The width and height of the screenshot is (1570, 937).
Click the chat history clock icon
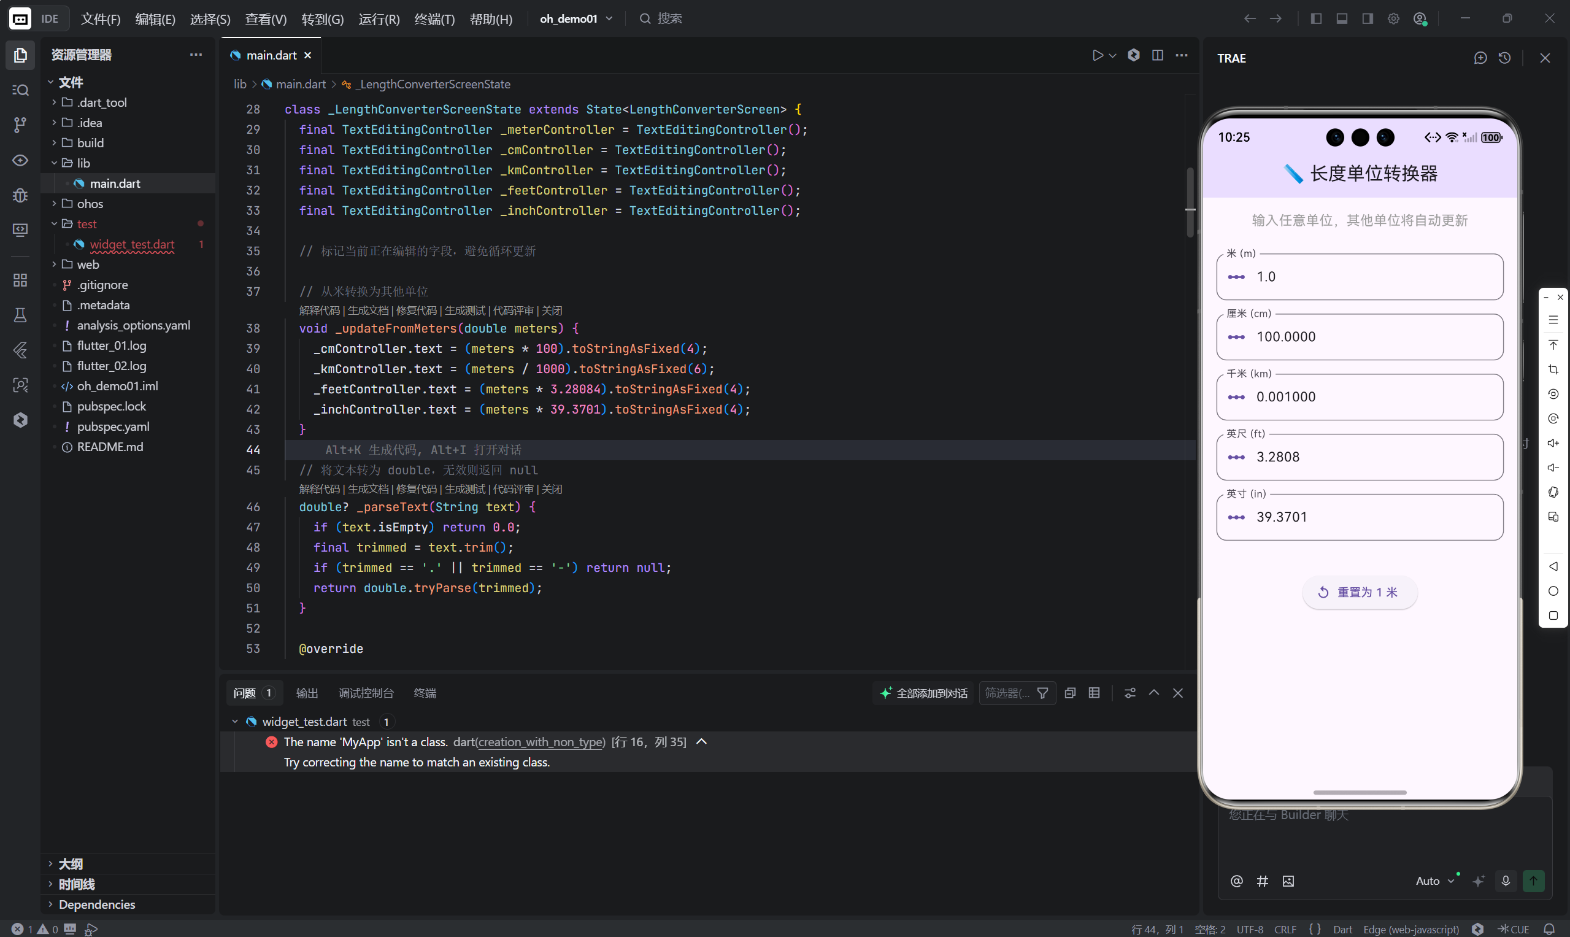1505,58
